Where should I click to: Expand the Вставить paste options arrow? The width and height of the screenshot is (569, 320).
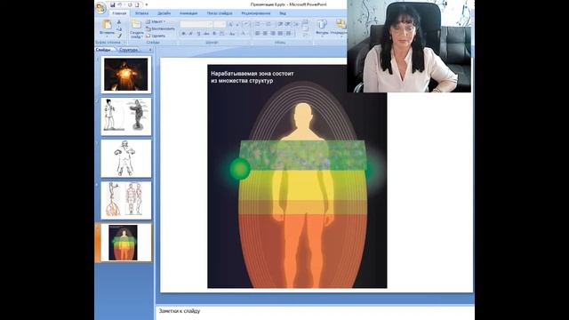coord(107,36)
